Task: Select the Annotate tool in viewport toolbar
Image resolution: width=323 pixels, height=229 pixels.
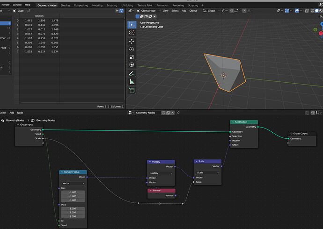Action: (x=132, y=73)
